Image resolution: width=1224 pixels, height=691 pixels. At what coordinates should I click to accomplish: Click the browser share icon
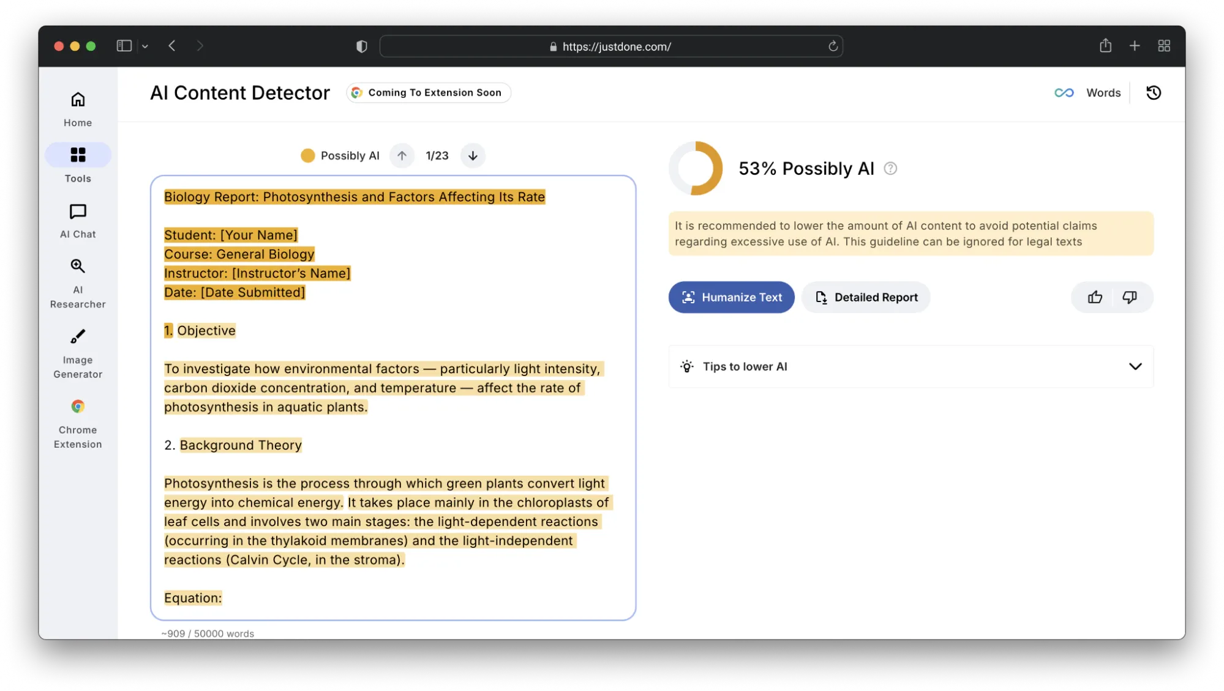click(x=1105, y=46)
